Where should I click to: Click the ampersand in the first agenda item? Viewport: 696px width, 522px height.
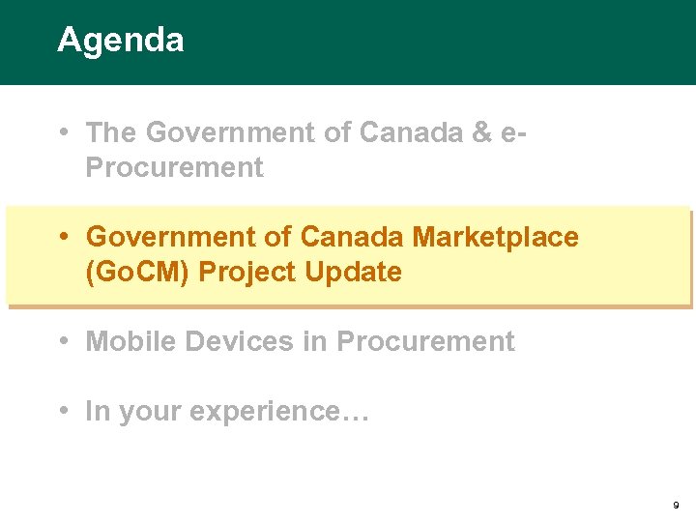[x=482, y=132]
